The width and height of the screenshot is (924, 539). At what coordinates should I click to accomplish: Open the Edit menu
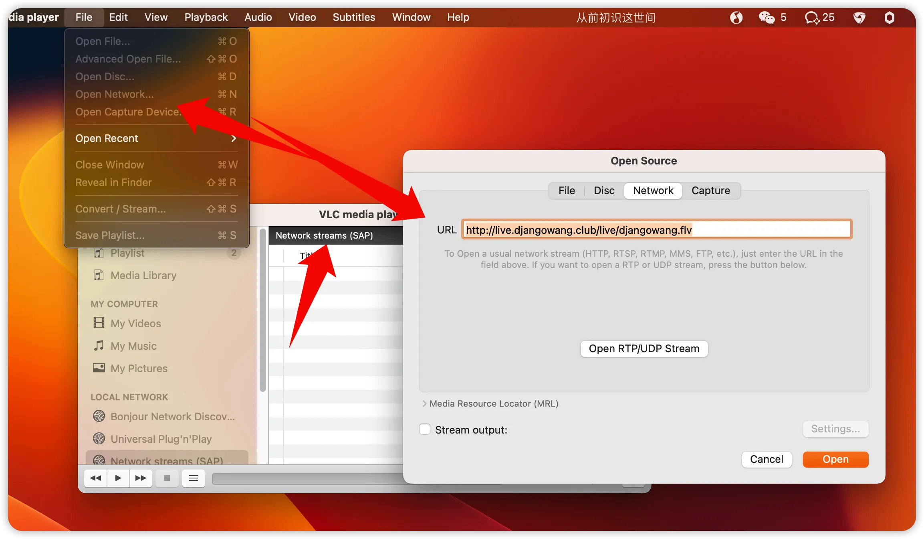[x=118, y=17]
